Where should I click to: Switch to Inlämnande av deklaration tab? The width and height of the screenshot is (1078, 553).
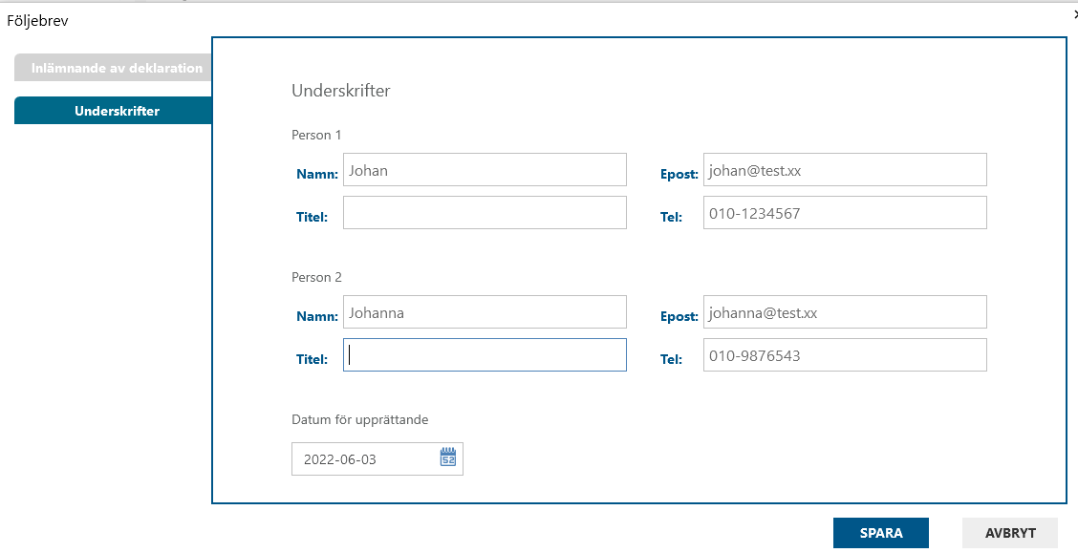click(x=113, y=68)
